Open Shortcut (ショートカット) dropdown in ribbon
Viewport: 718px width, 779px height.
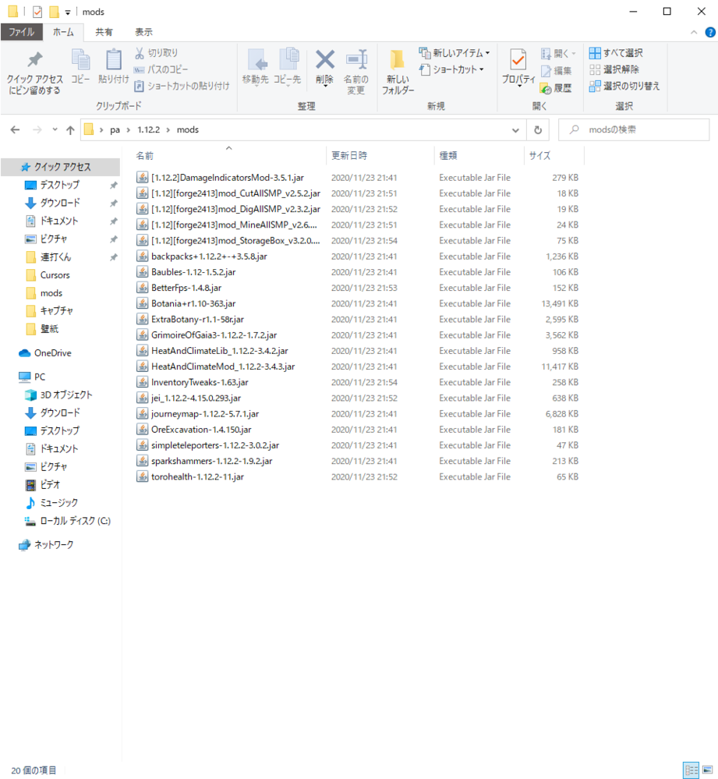coord(451,69)
